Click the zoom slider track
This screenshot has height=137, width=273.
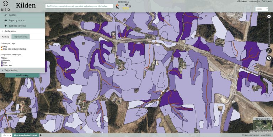(x=269, y=33)
